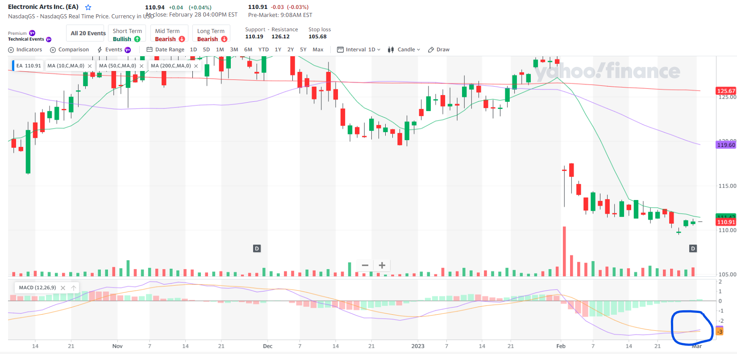Click the All 20 Events button
The width and height of the screenshot is (737, 354).
pos(88,33)
